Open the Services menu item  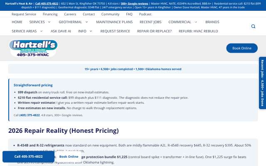coord(37,22)
